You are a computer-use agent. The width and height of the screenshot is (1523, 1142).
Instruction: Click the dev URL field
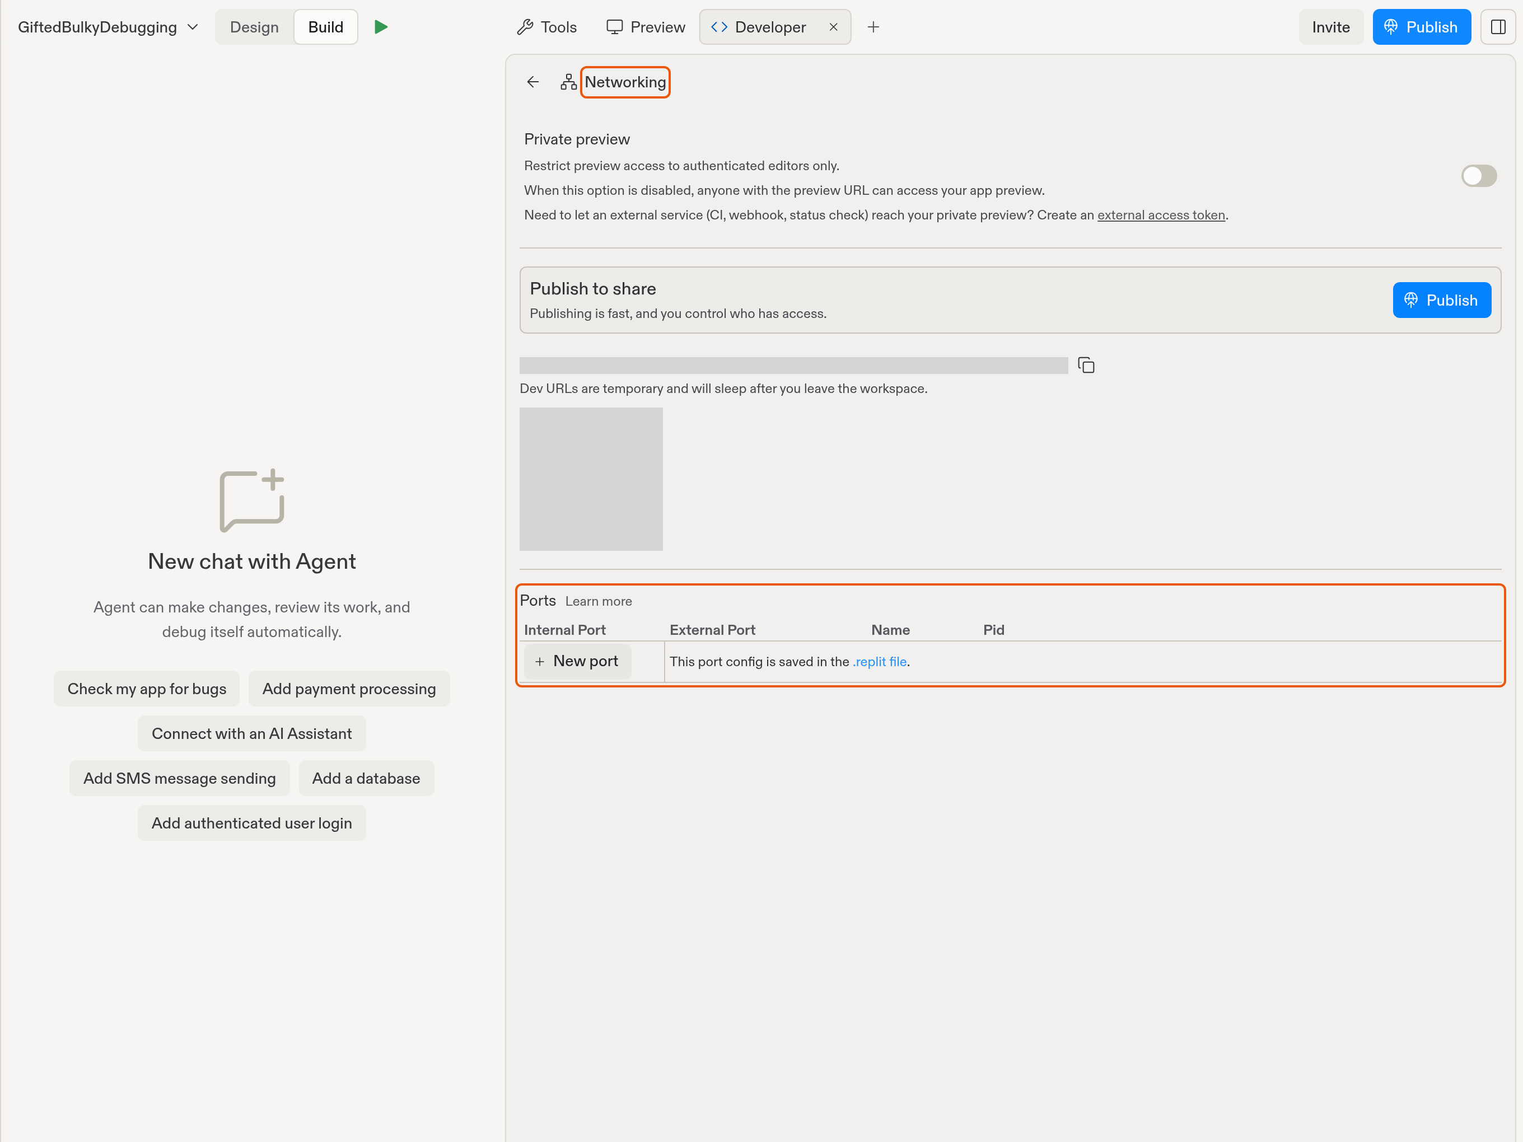pyautogui.click(x=793, y=365)
